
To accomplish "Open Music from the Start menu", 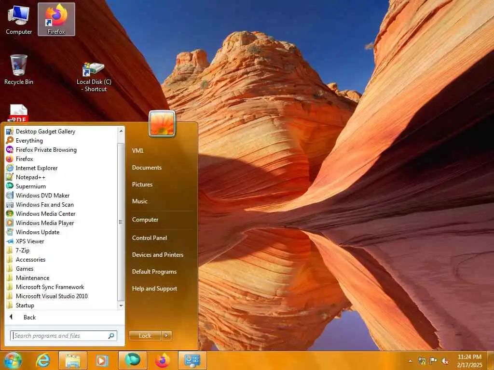I will pyautogui.click(x=139, y=201).
